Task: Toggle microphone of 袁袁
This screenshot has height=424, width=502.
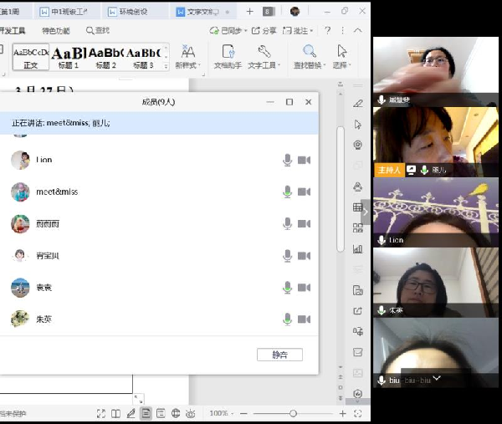Action: coord(287,288)
